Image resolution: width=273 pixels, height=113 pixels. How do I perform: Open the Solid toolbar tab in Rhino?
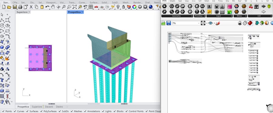105,3
